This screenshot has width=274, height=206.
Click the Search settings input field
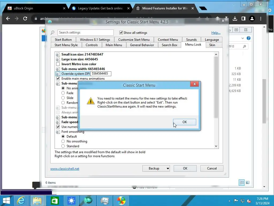(x=85, y=32)
